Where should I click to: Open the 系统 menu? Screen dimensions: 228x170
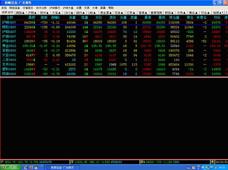[x=4, y=8]
